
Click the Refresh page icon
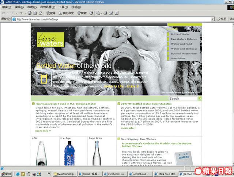click(x=35, y=13)
